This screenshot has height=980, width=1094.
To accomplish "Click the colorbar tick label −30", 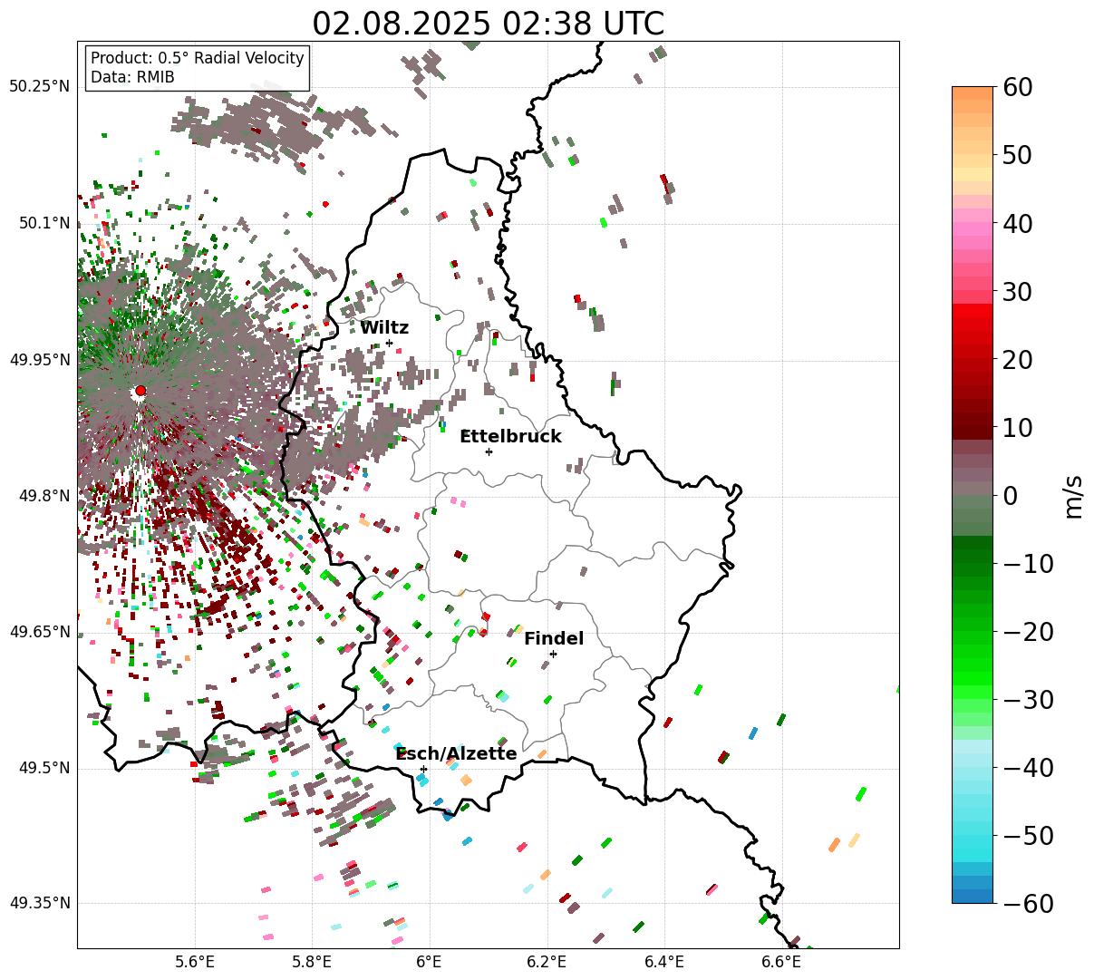I will point(1029,700).
